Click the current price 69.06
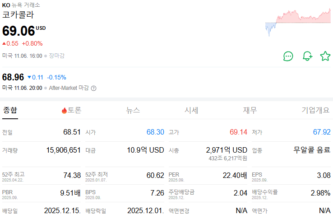The width and height of the screenshot is (333, 219). tap(18, 31)
